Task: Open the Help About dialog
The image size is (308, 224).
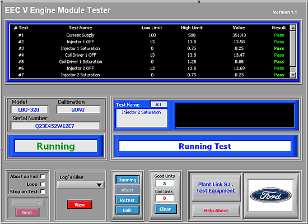Action: coord(216,211)
